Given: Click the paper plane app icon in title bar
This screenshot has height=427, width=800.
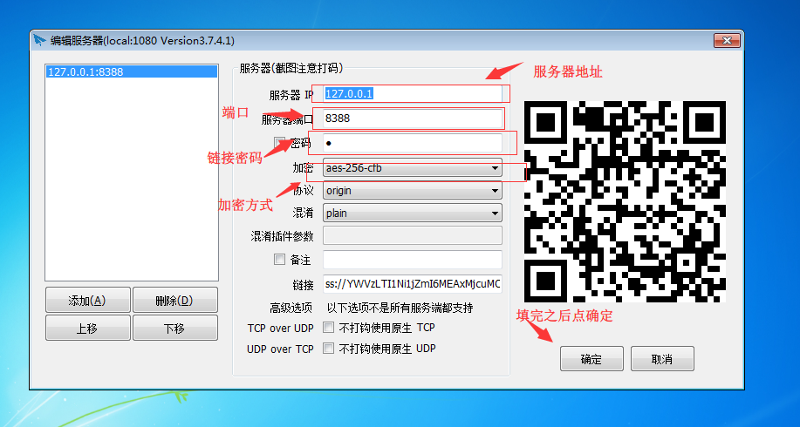Looking at the screenshot, I should tap(40, 40).
